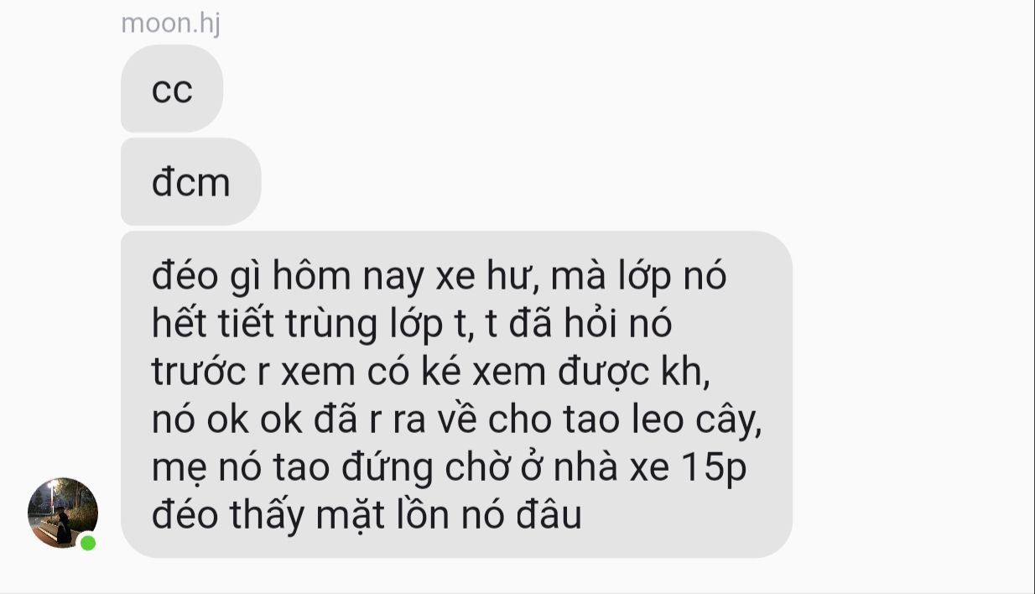Image resolution: width=1035 pixels, height=594 pixels.
Task: Select the "cc" message bubble
Action: 172,89
